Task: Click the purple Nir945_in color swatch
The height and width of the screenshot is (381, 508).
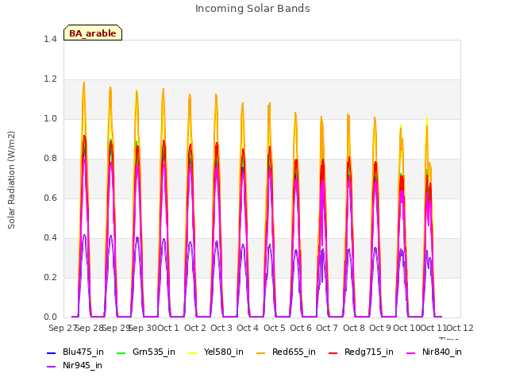Action: pos(51,367)
